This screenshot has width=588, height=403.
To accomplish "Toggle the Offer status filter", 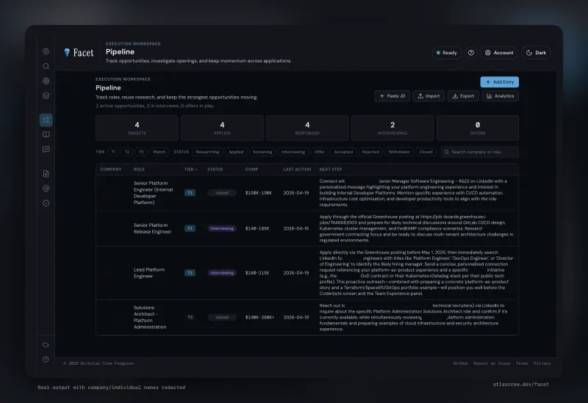I will 320,152.
